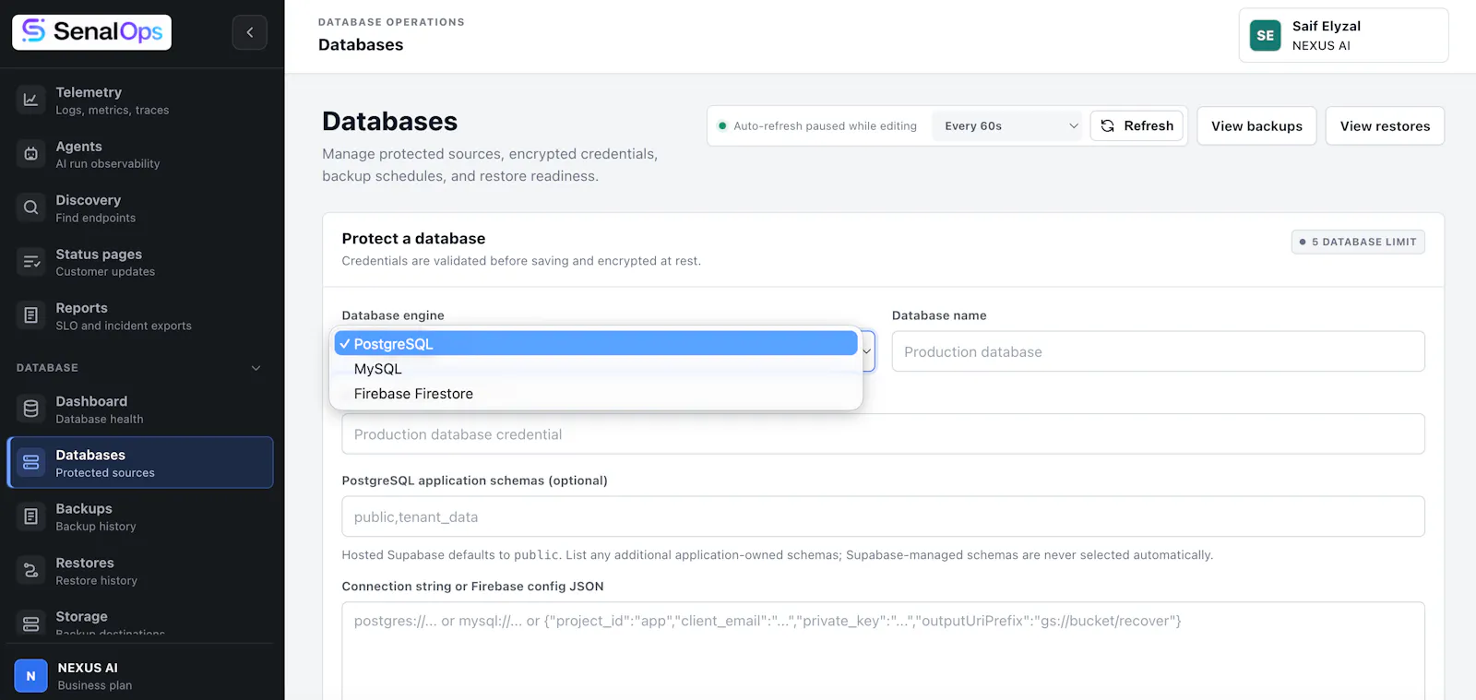The height and width of the screenshot is (700, 1476).
Task: Focus the Database name input field
Action: click(1158, 351)
